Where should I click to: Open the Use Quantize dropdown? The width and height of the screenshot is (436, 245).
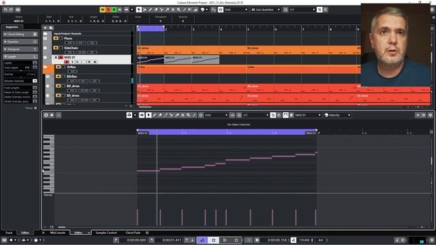tap(266, 10)
